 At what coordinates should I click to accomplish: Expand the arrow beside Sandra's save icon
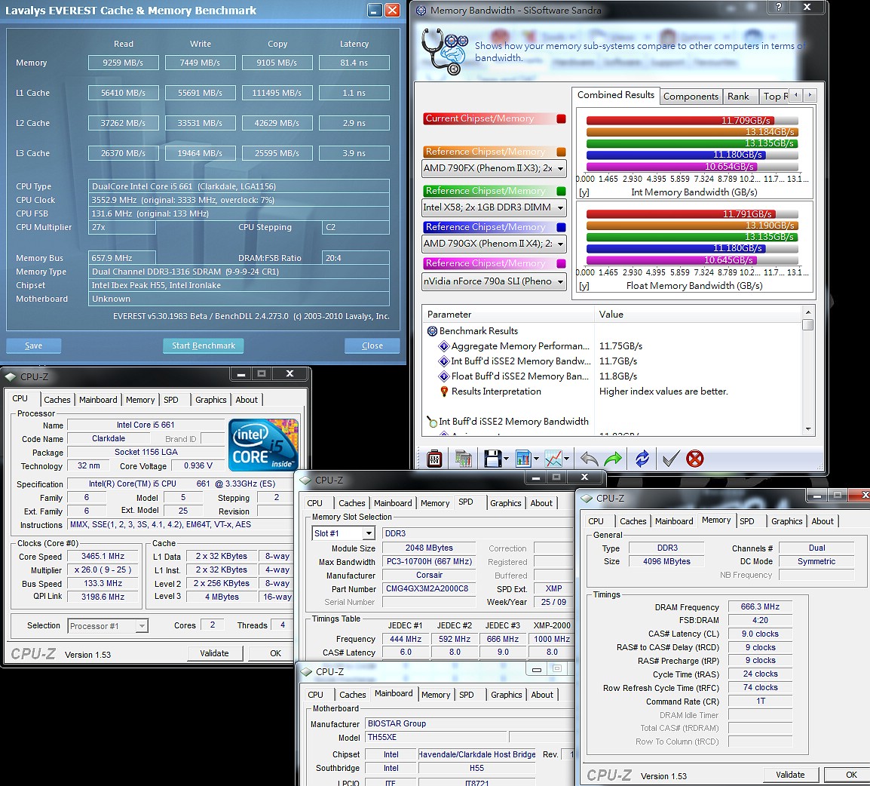point(506,459)
